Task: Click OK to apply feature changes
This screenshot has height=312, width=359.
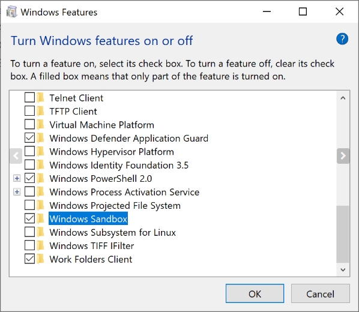Action: [x=255, y=293]
